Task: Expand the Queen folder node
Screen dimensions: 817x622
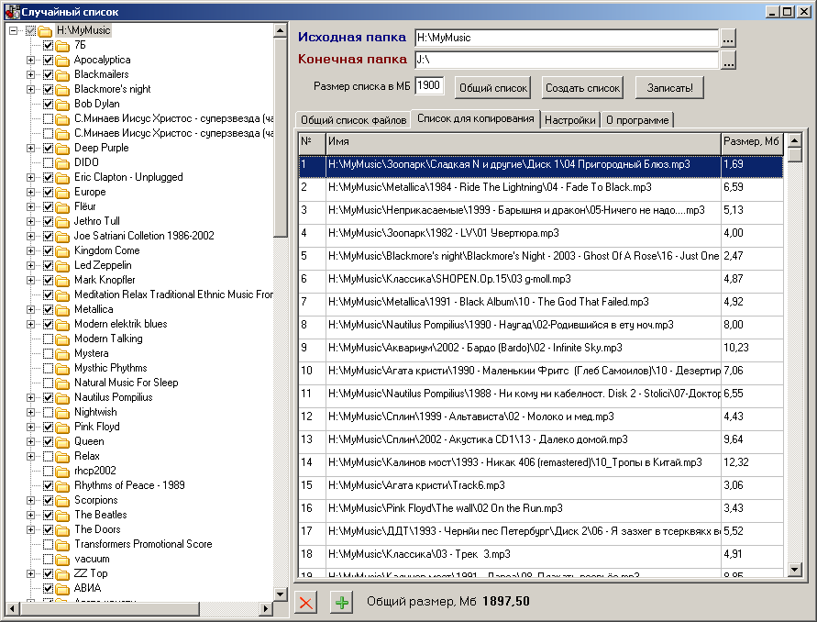Action: (x=31, y=441)
